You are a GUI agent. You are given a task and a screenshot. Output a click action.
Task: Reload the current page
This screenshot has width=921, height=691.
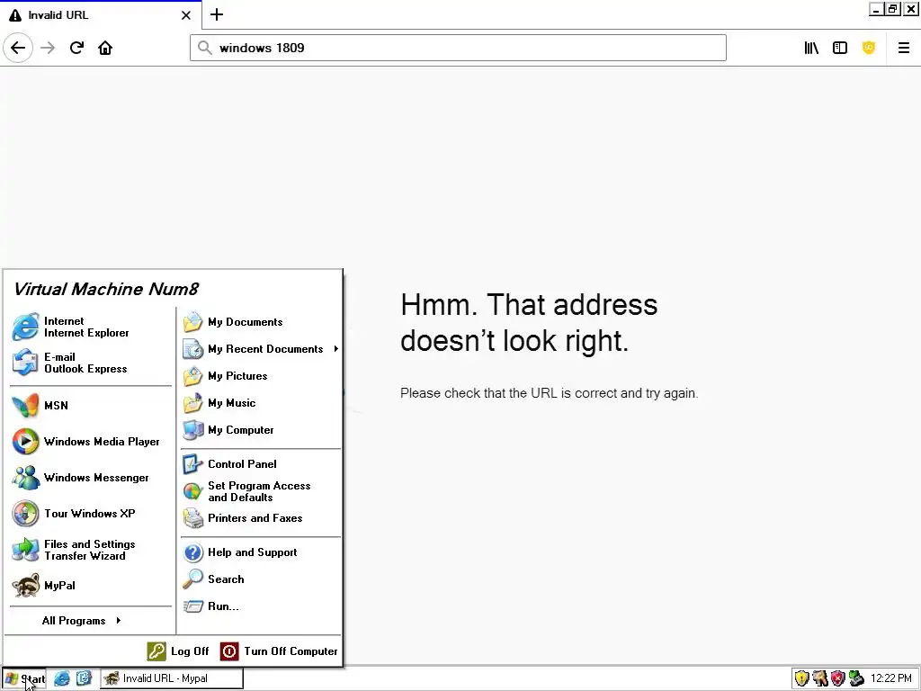tap(77, 48)
